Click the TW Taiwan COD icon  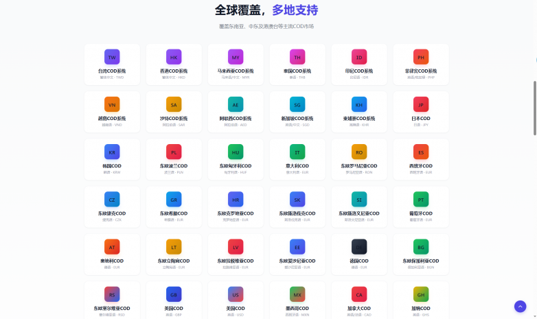click(112, 57)
